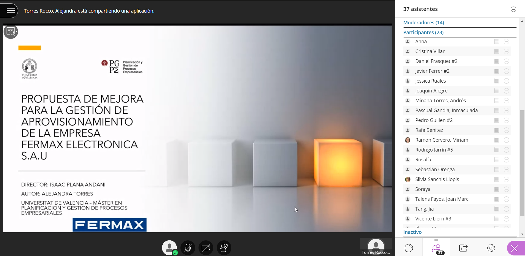Click the '37 asistentes' panel heading
This screenshot has height=256, width=525.
coord(420,9)
